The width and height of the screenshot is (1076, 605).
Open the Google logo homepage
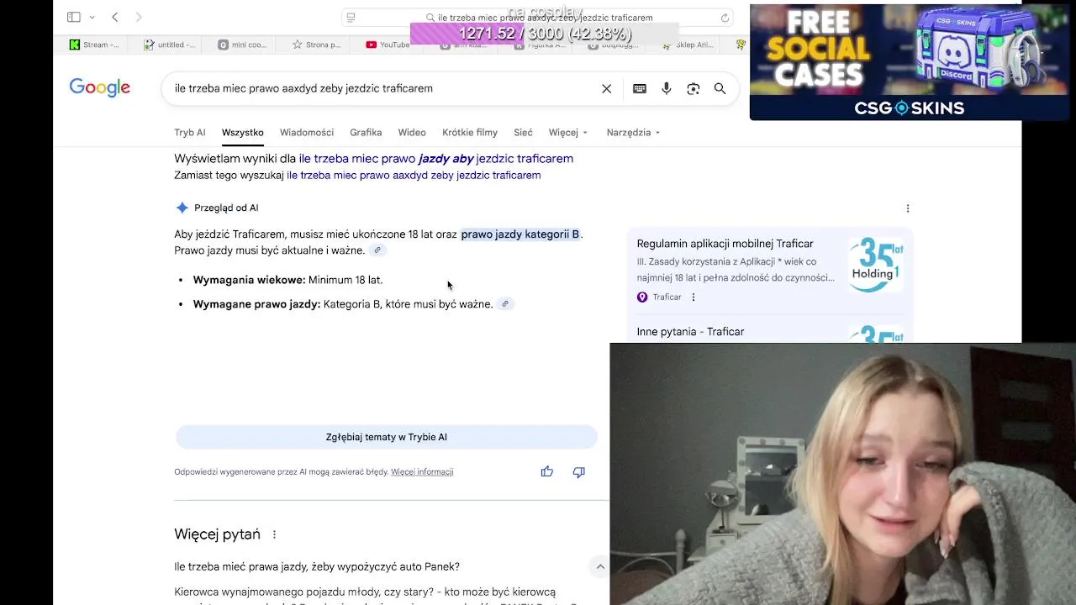99,87
